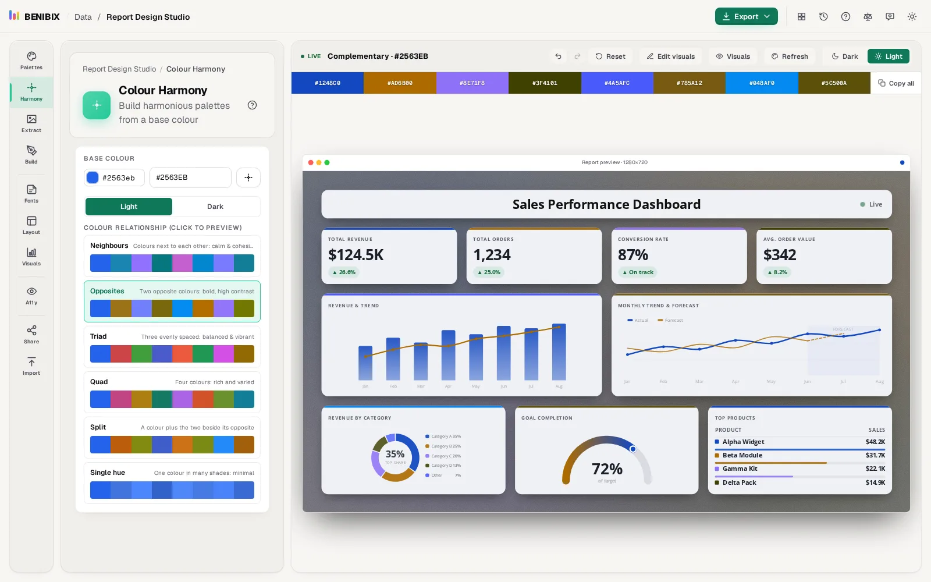Screen dimensions: 931x582
Task: Open the Visuals sidebar panel
Action: click(x=31, y=257)
